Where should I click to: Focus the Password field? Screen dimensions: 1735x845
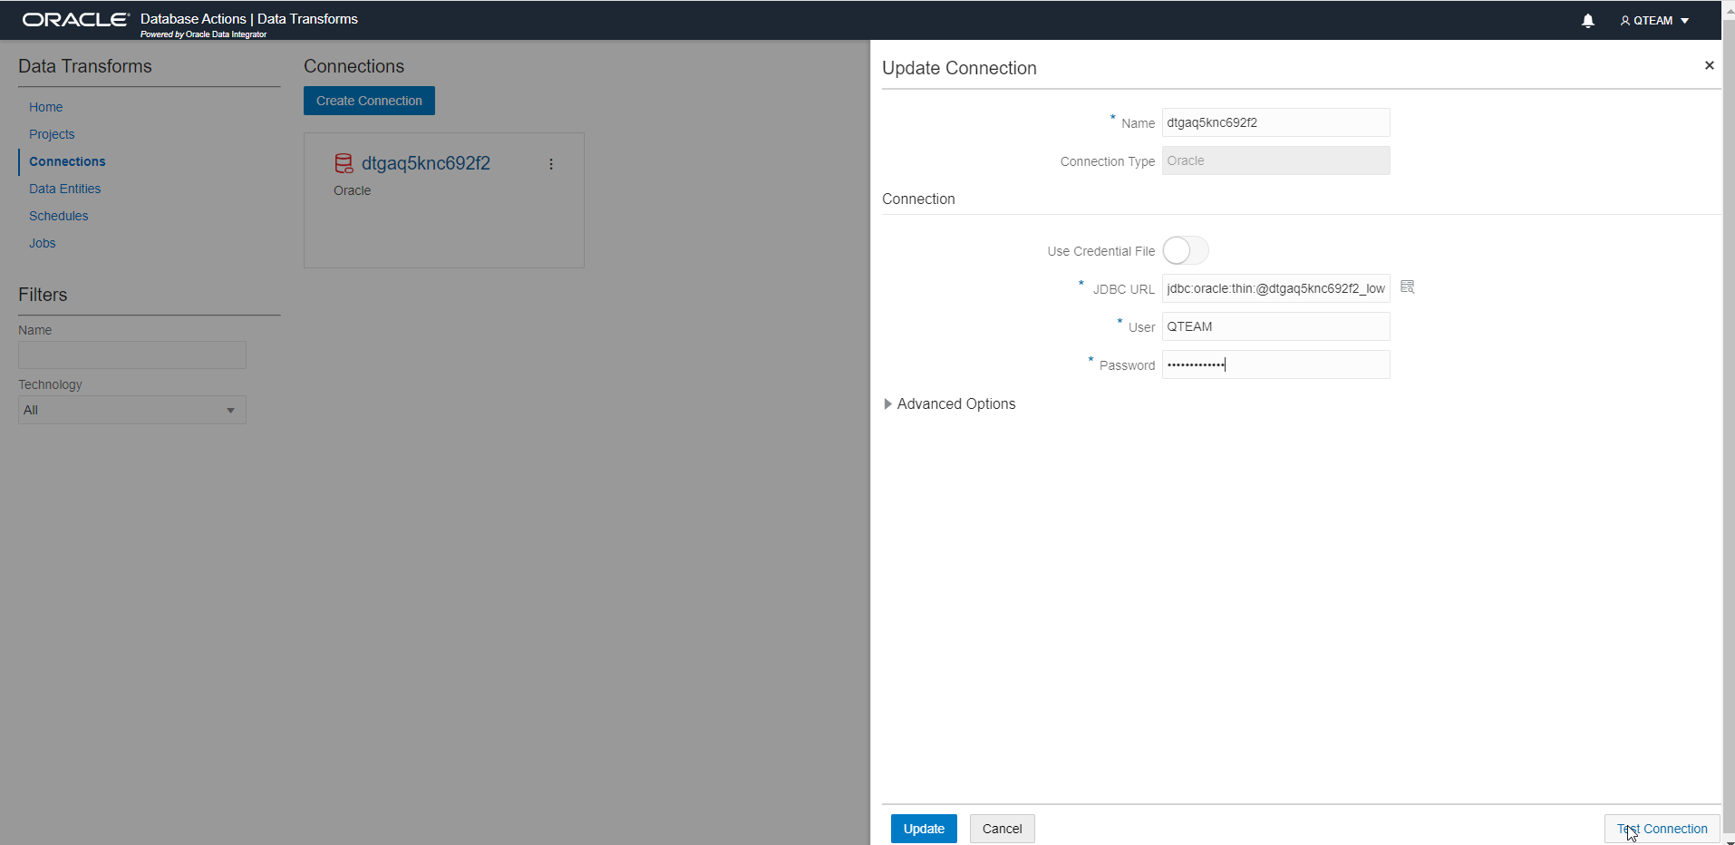pyautogui.click(x=1275, y=364)
